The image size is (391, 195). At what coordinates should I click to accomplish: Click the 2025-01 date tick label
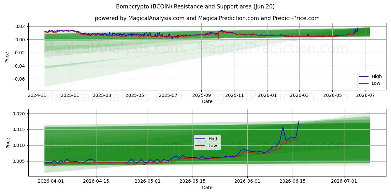click(x=70, y=95)
